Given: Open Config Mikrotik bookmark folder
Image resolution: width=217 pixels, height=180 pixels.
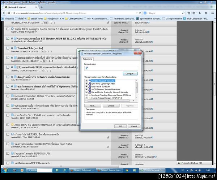Looking at the screenshot, I should 74,18.
